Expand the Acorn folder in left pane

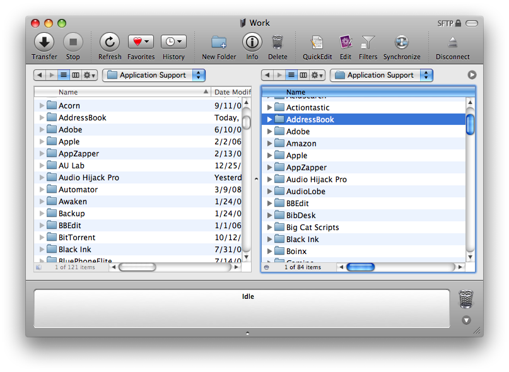coord(42,105)
